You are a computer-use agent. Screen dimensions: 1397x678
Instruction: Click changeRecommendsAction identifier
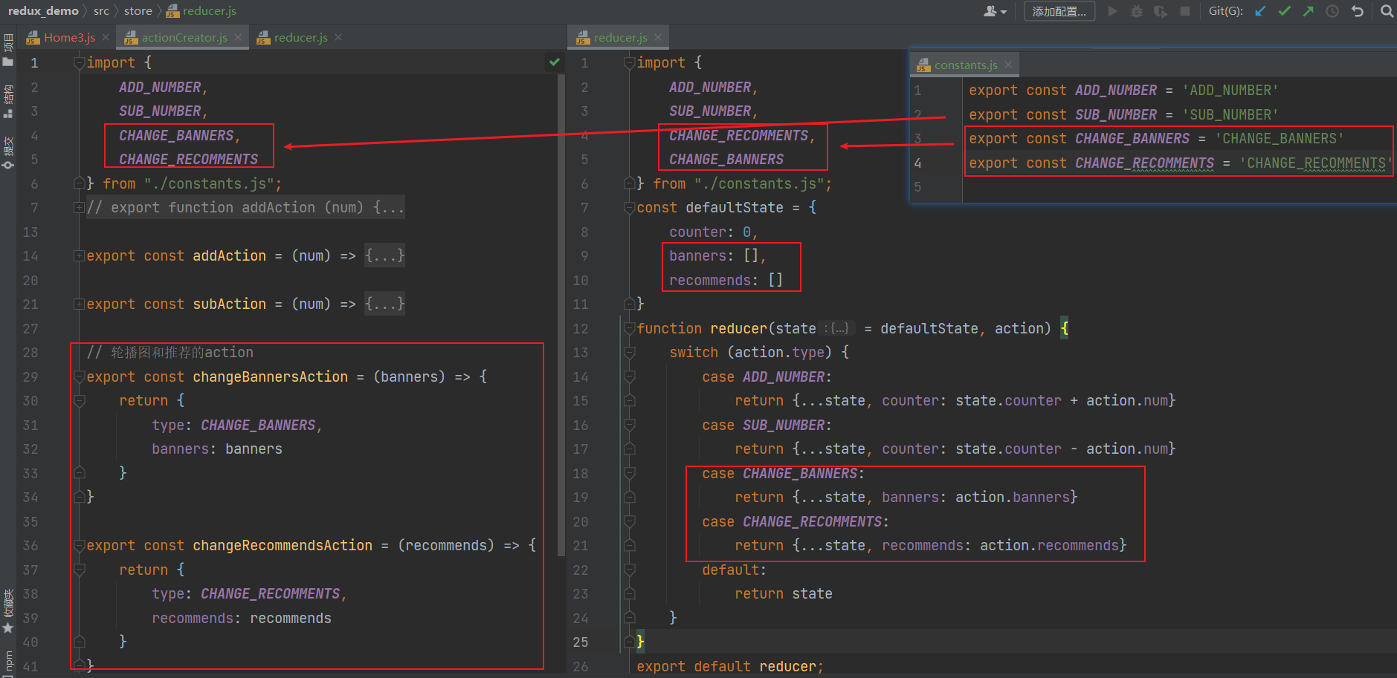pyautogui.click(x=283, y=546)
